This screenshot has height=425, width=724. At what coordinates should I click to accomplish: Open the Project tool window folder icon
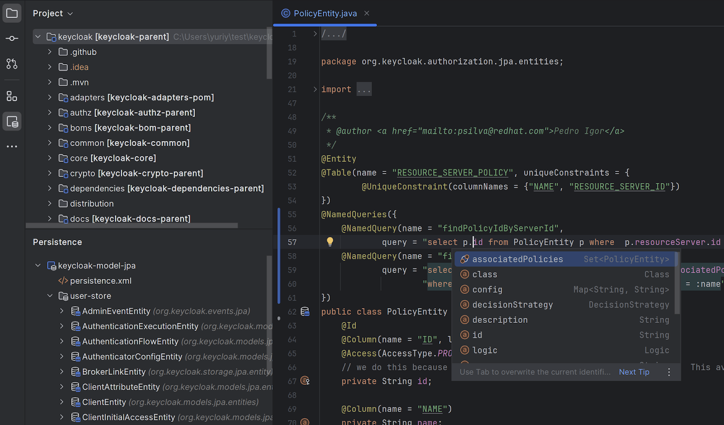click(x=12, y=13)
